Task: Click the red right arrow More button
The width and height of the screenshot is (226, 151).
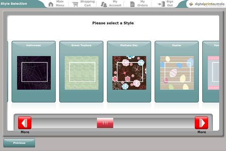Action: tap(202, 123)
